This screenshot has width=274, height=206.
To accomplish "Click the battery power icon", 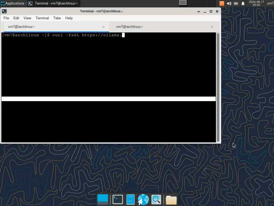I will pos(236,3).
